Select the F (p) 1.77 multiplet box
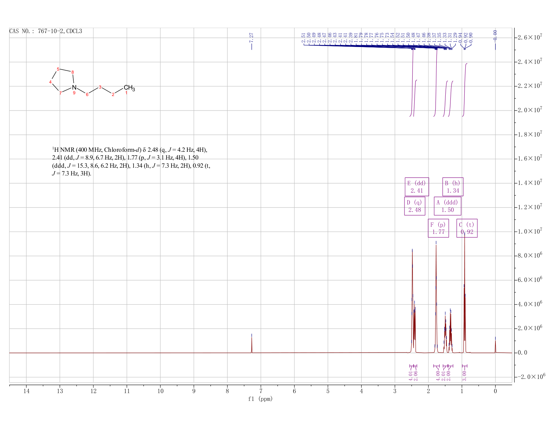This screenshot has height=431, width=558. (438, 228)
